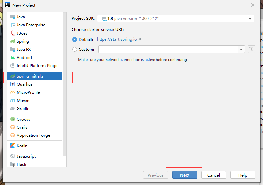Click the Java project type folder icon
The height and width of the screenshot is (185, 263).
[x=13, y=17]
